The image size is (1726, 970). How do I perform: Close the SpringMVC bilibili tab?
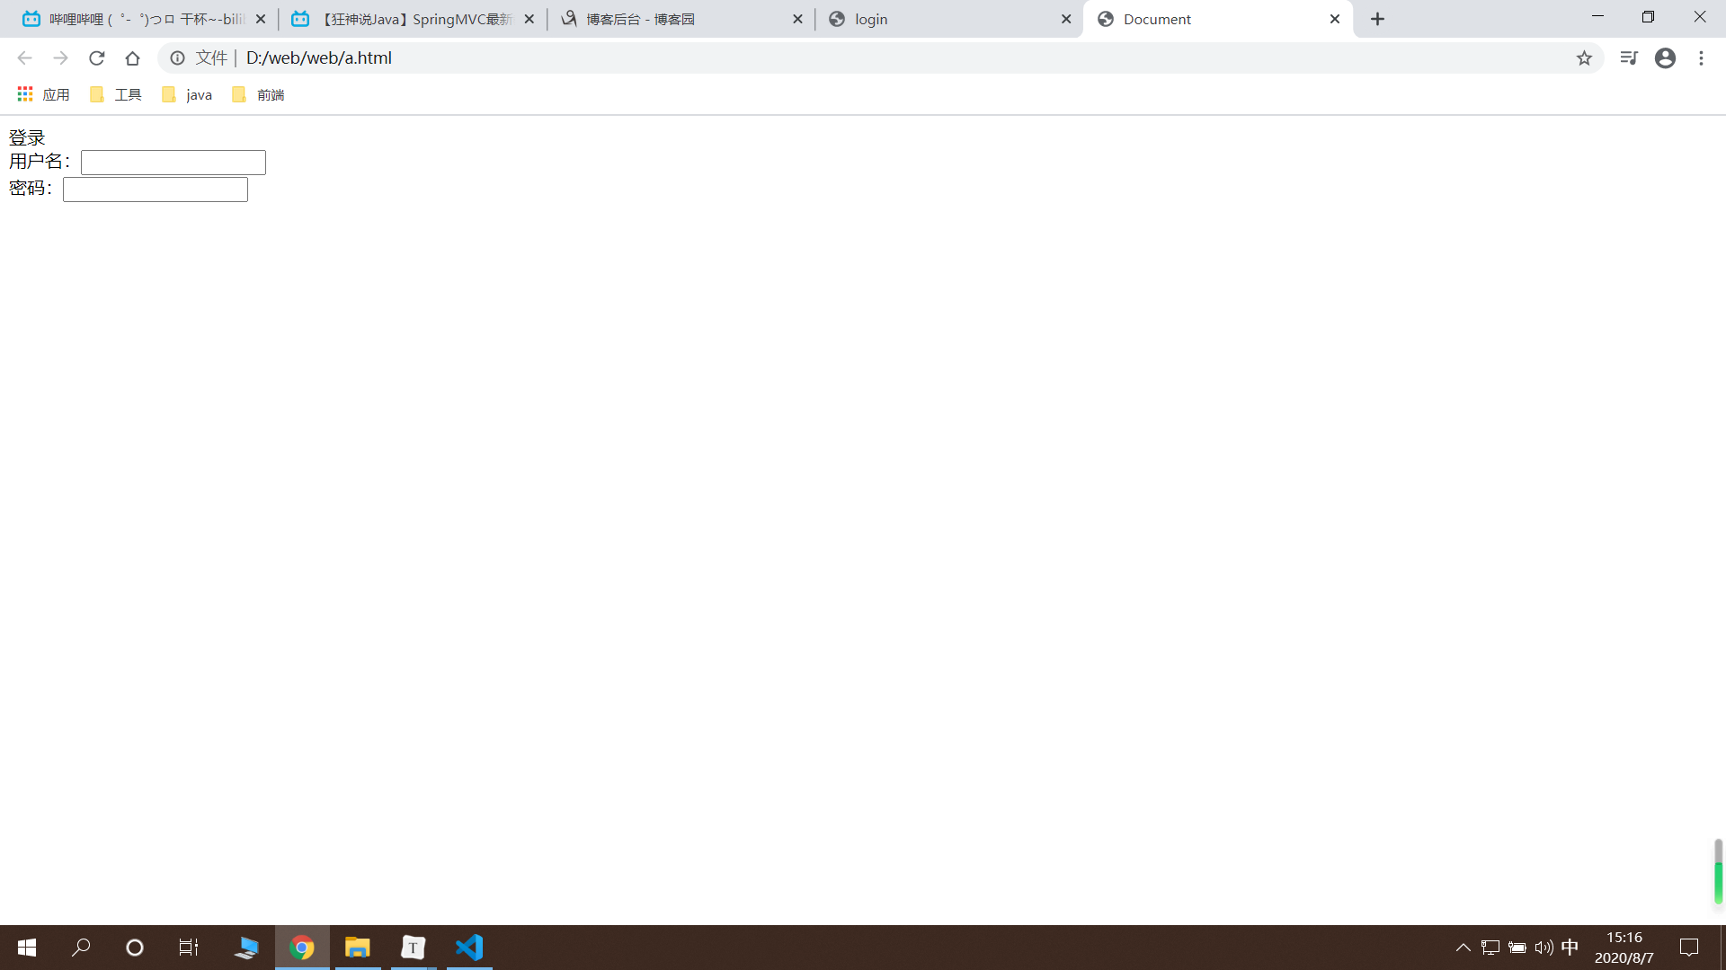[529, 19]
